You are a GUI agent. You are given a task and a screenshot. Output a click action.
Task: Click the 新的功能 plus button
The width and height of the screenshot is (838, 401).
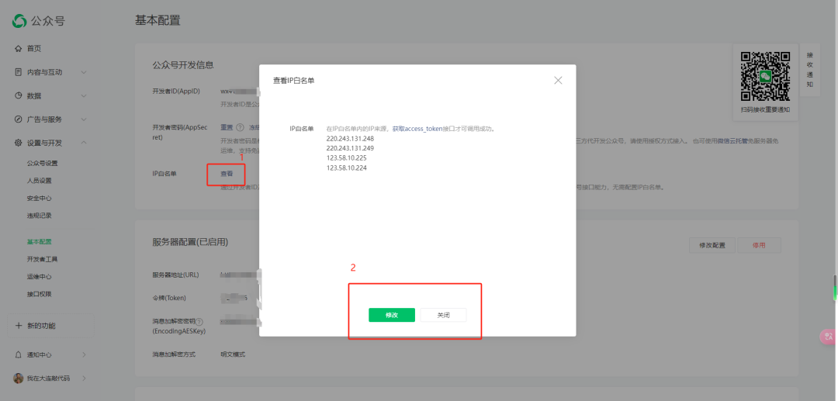pos(50,326)
